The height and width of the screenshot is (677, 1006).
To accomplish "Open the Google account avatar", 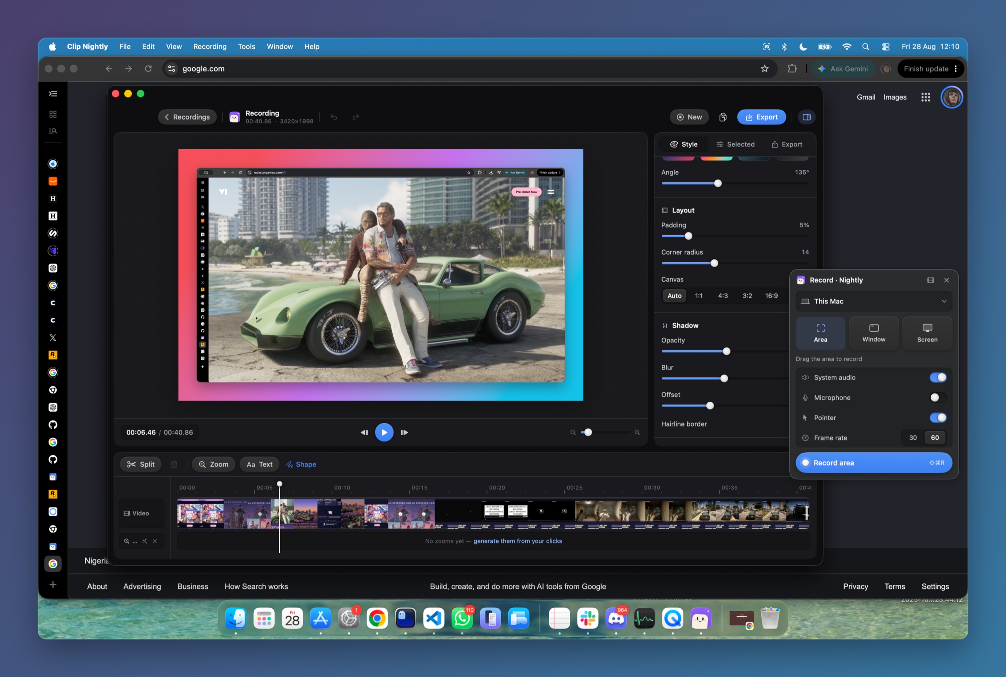I will click(952, 97).
